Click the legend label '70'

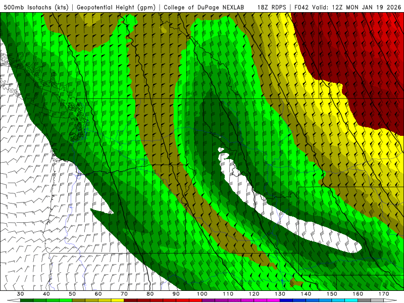(x=124, y=294)
